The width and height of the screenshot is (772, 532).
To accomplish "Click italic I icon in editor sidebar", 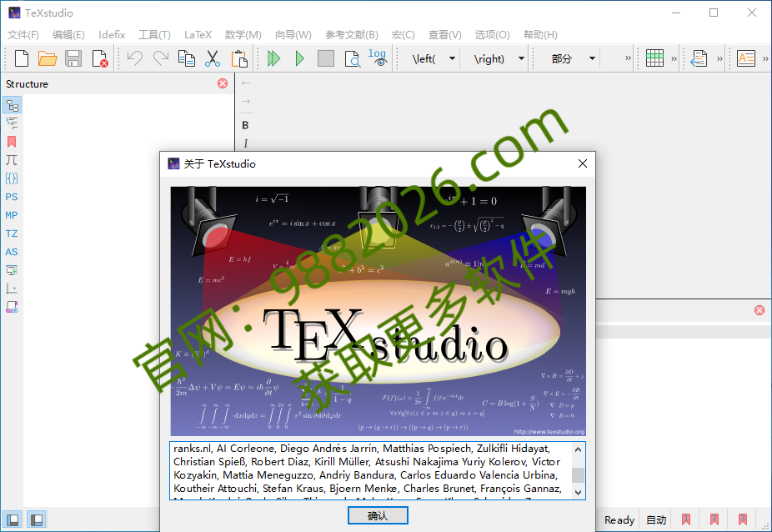I will (245, 143).
